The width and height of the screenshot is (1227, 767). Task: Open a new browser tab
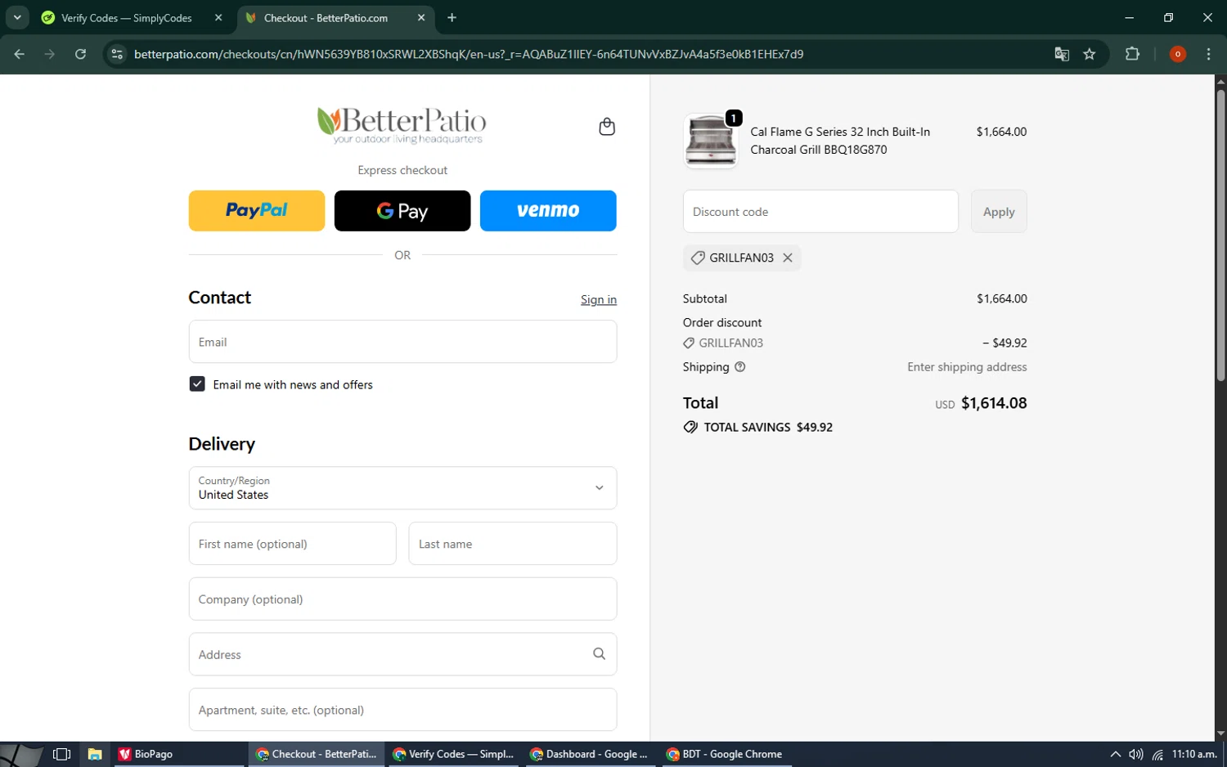pos(452,17)
